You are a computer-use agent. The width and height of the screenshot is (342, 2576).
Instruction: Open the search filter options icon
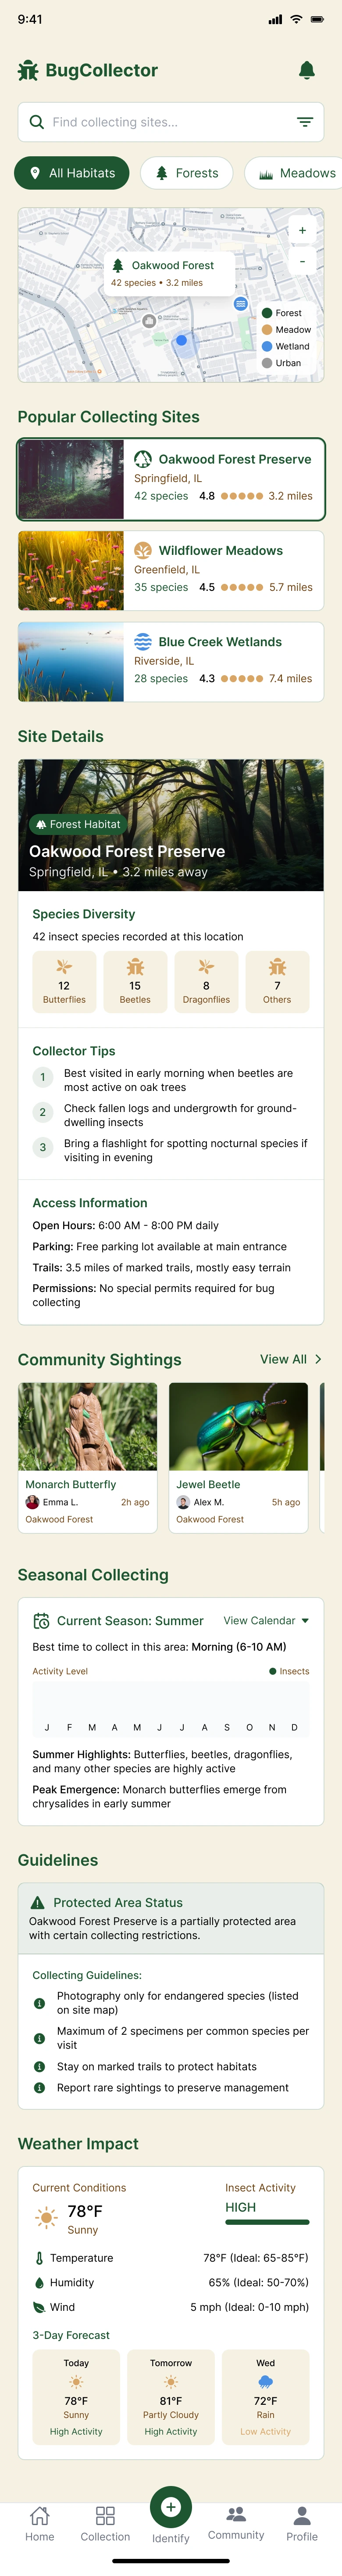(x=305, y=122)
